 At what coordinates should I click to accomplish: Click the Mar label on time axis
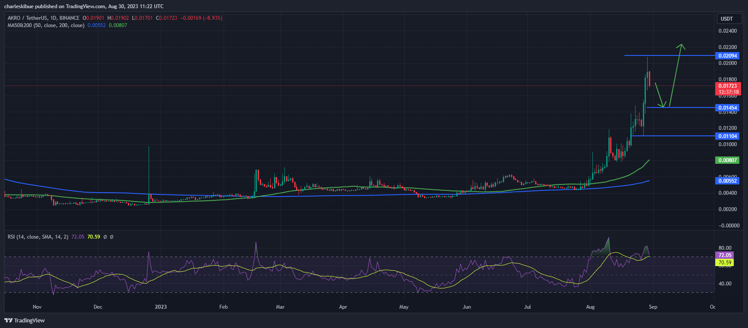(x=280, y=307)
